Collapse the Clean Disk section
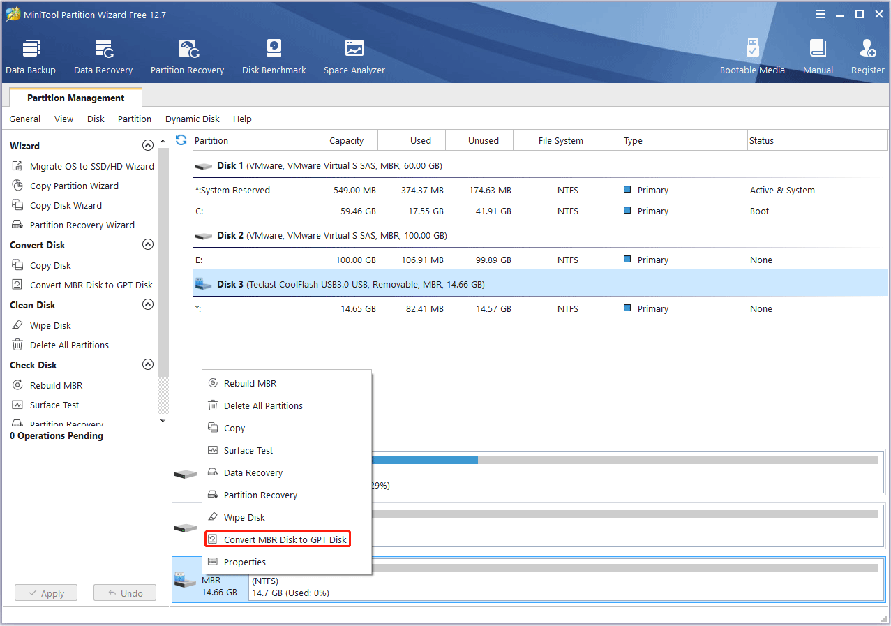Viewport: 891px width, 626px height. point(148,304)
